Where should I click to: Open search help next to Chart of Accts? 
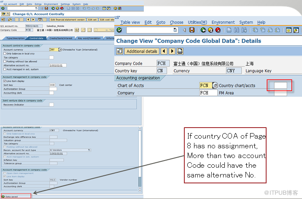[x=214, y=85]
